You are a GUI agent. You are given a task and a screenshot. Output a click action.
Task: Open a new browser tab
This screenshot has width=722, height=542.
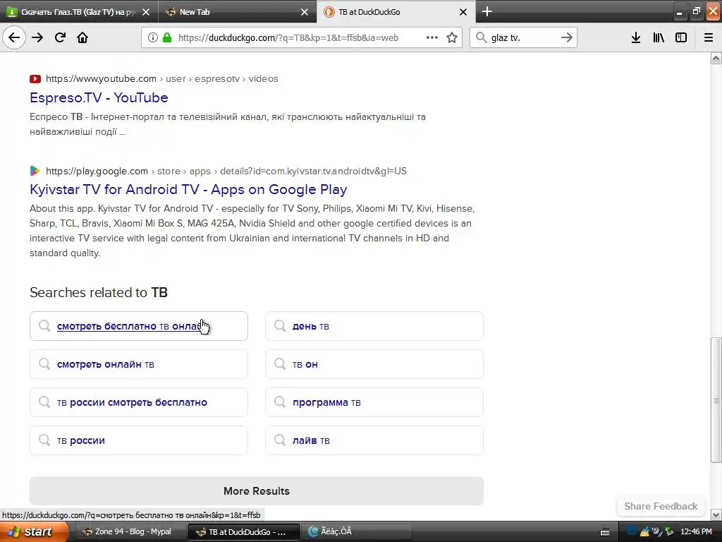pyautogui.click(x=487, y=11)
